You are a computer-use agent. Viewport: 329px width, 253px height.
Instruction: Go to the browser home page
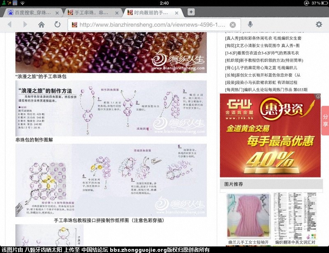(x=41, y=25)
